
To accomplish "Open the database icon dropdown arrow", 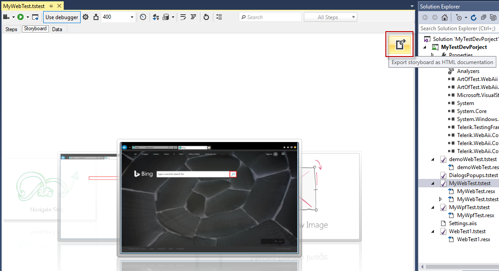I will 173,17.
